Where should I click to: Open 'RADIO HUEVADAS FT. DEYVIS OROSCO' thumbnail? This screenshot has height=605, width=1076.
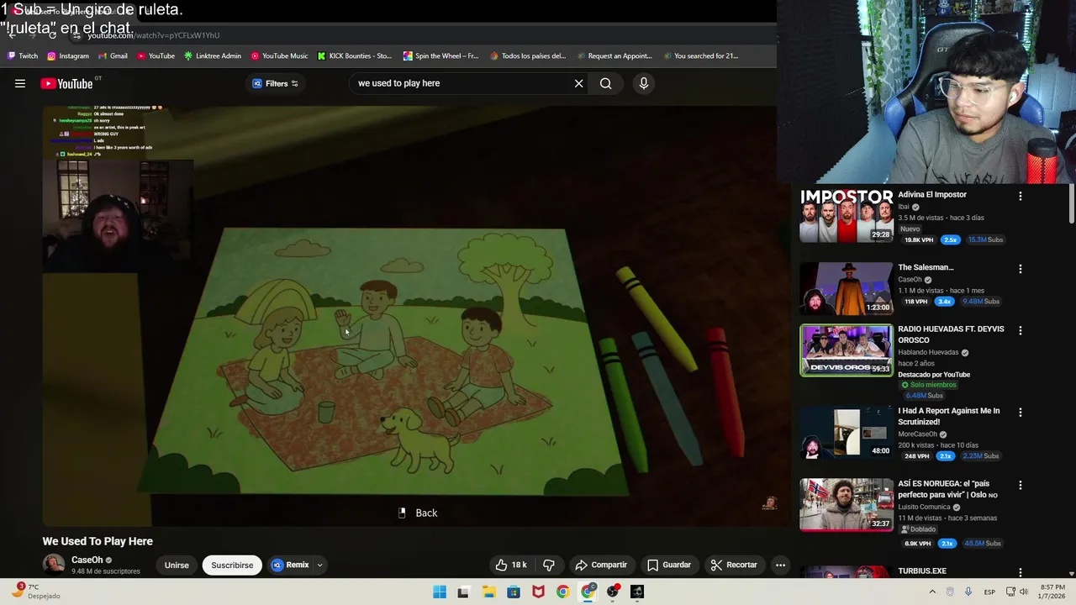846,350
